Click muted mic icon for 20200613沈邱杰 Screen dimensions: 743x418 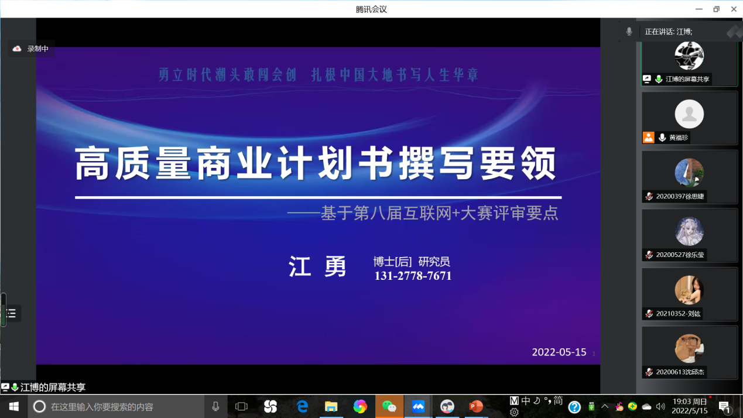click(x=649, y=372)
